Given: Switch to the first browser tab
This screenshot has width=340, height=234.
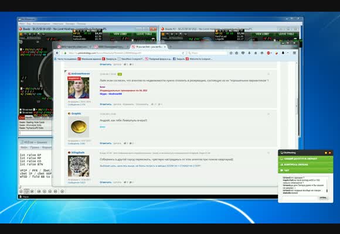Looking at the screenshot, I should tap(74, 47).
